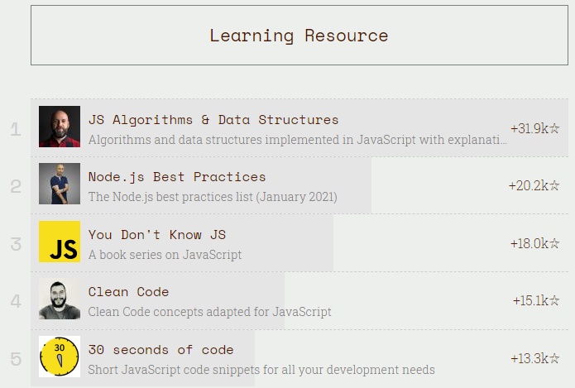
Task: Click the +13.3k star count
Action: pyautogui.click(x=535, y=358)
